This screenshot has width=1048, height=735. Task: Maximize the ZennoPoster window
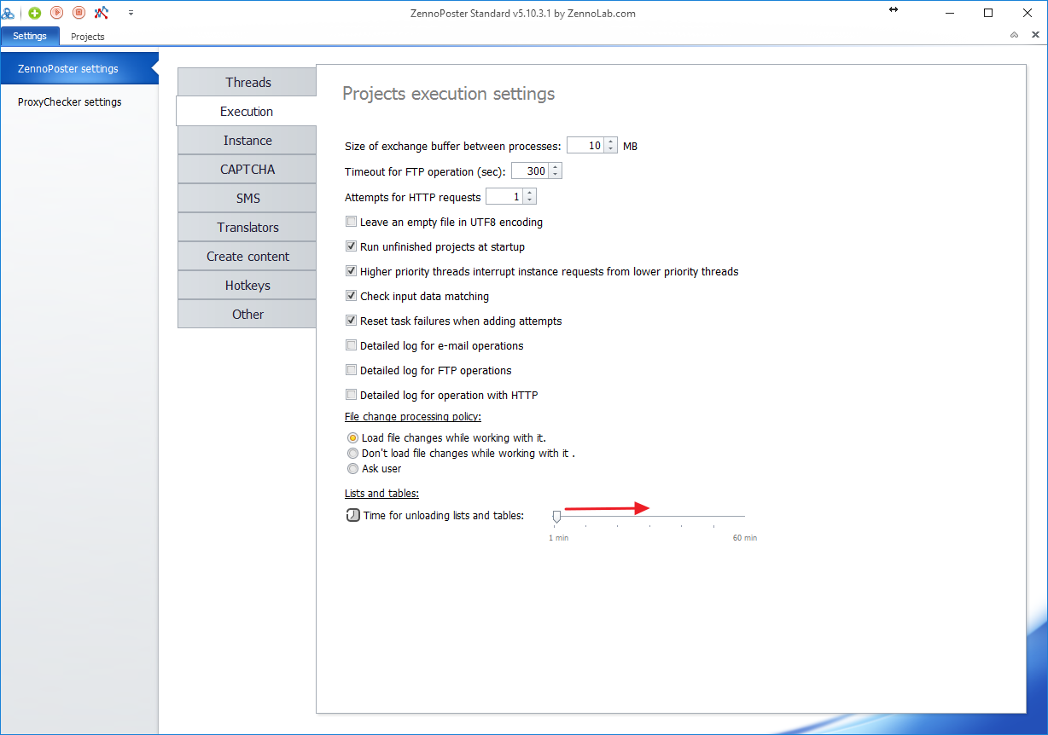(x=988, y=13)
